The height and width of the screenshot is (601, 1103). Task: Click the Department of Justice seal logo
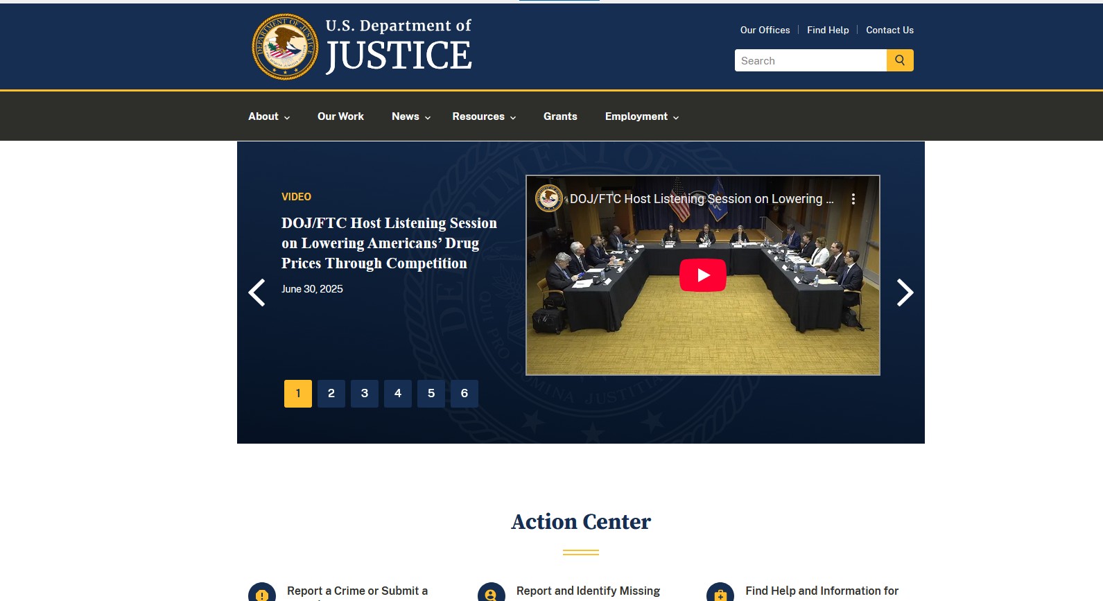285,47
